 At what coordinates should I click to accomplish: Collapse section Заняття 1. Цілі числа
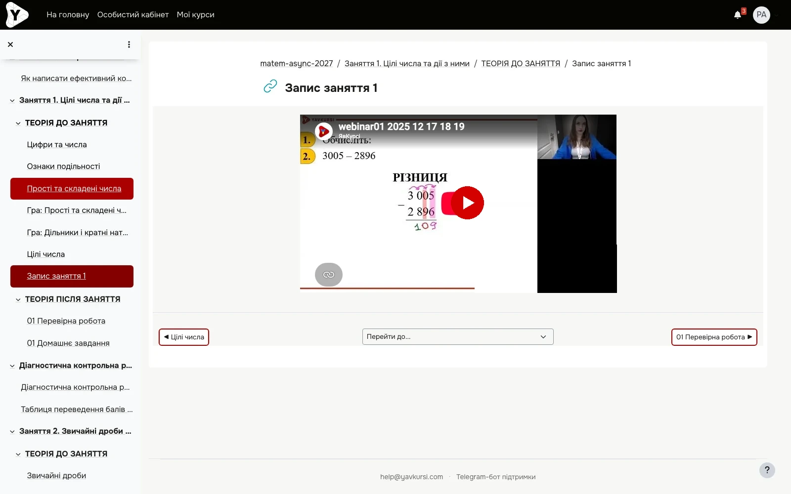[12, 100]
